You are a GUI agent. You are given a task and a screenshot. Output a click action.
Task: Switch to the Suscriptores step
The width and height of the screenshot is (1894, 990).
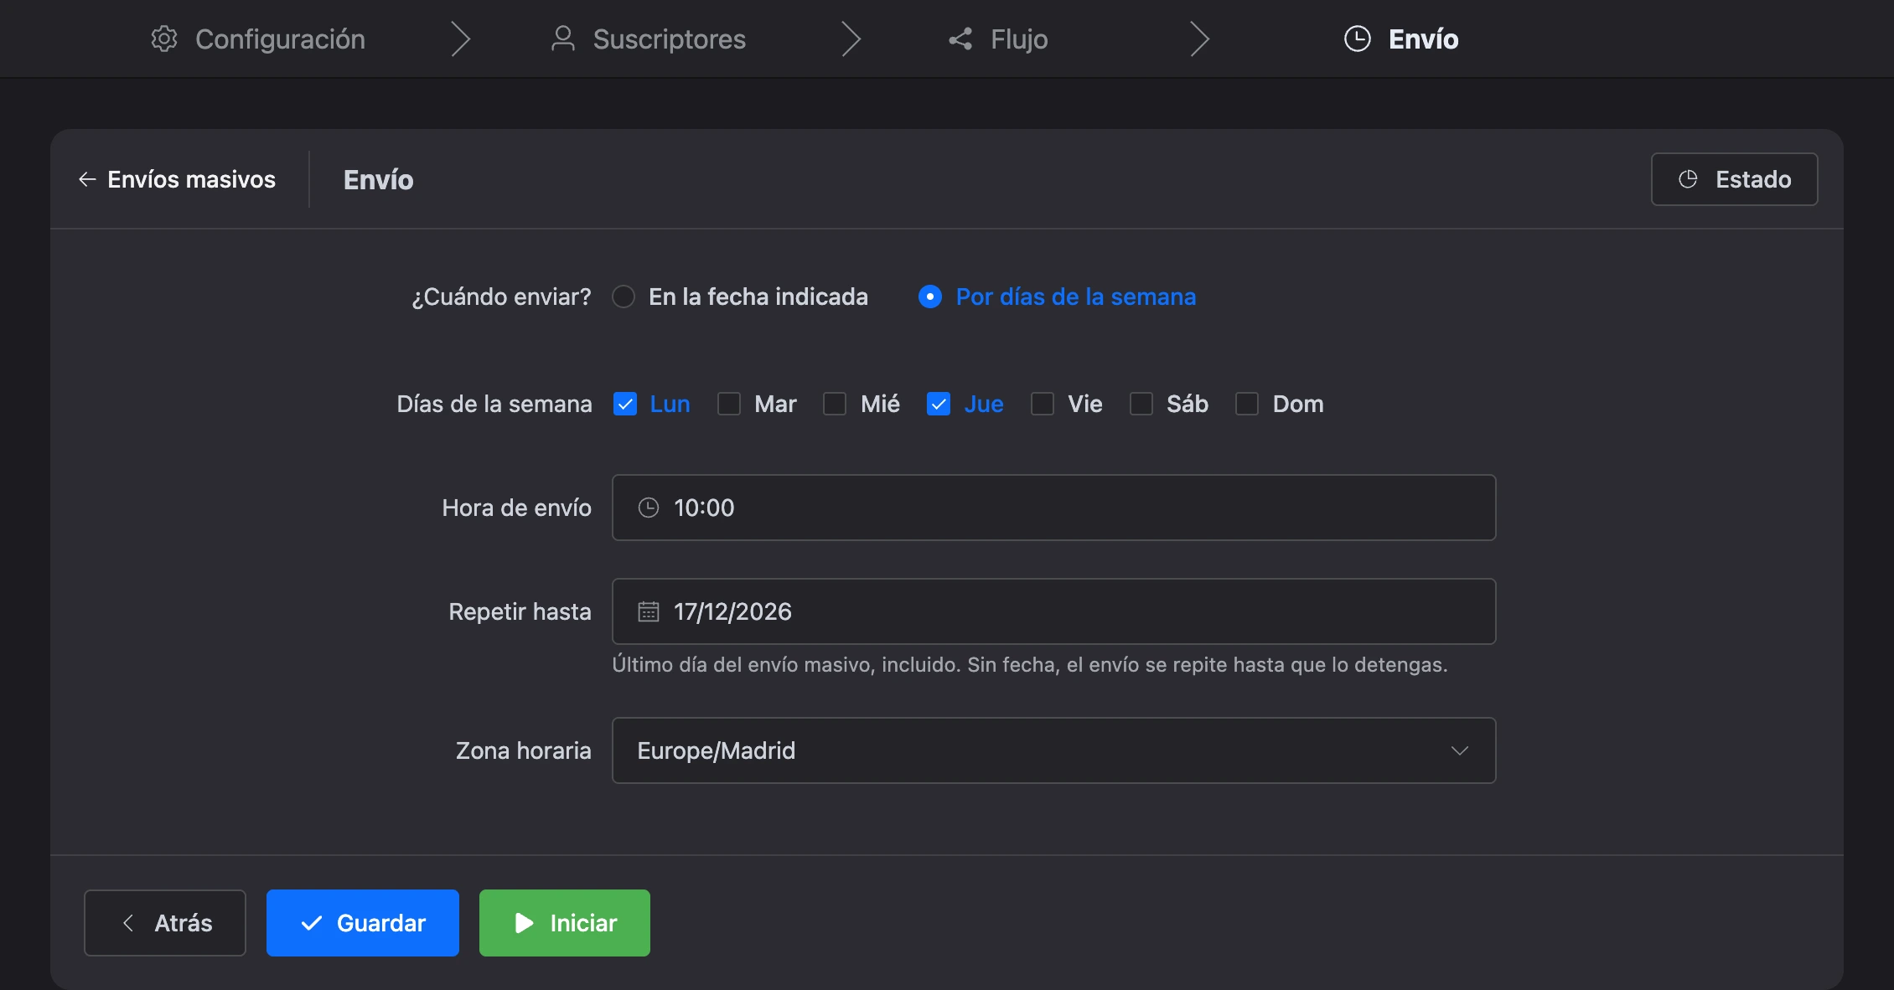[648, 39]
